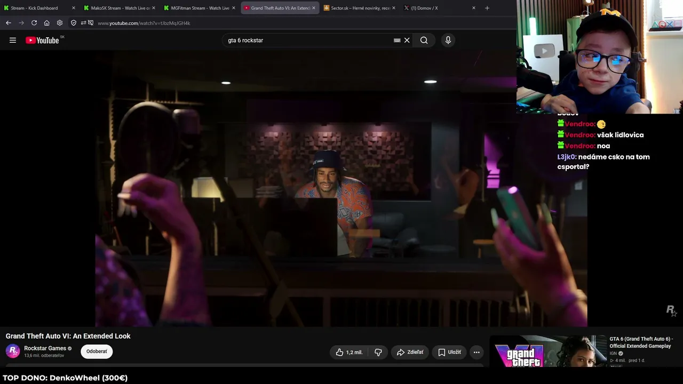Open the Rockstar Games channel name link
The image size is (683, 384).
coord(45,348)
